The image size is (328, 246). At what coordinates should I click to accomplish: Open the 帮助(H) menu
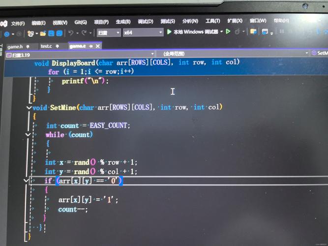tap(281, 20)
